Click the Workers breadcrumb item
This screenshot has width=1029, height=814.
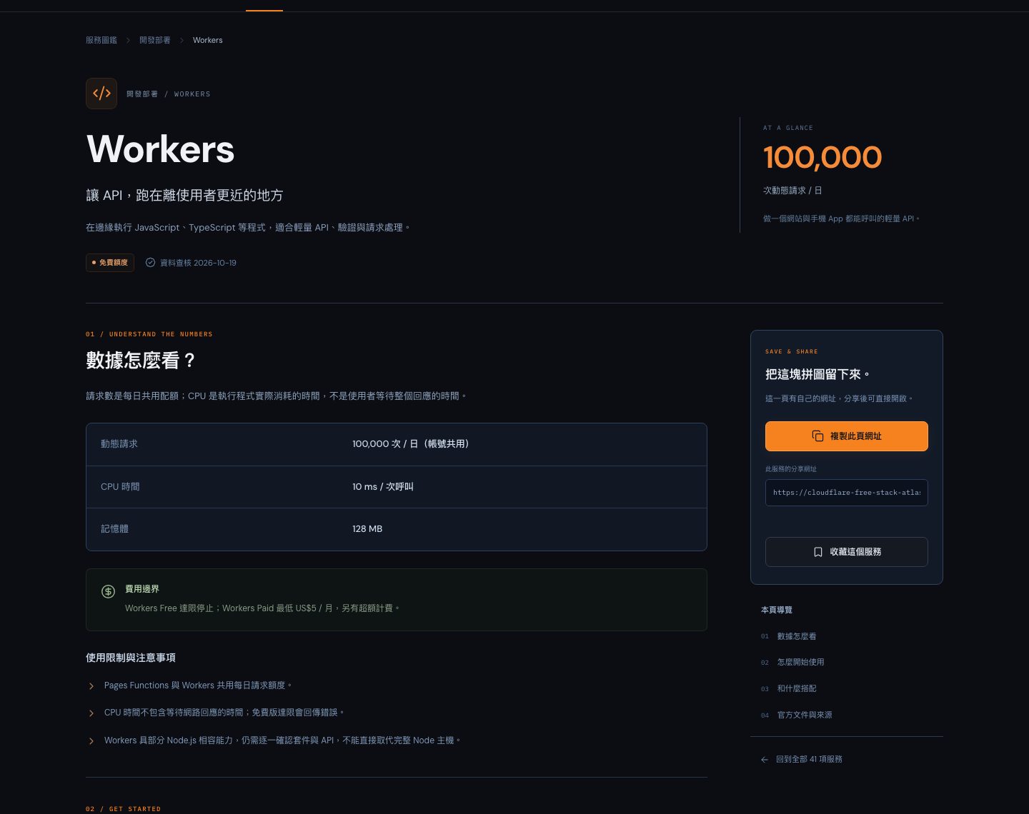tap(207, 40)
